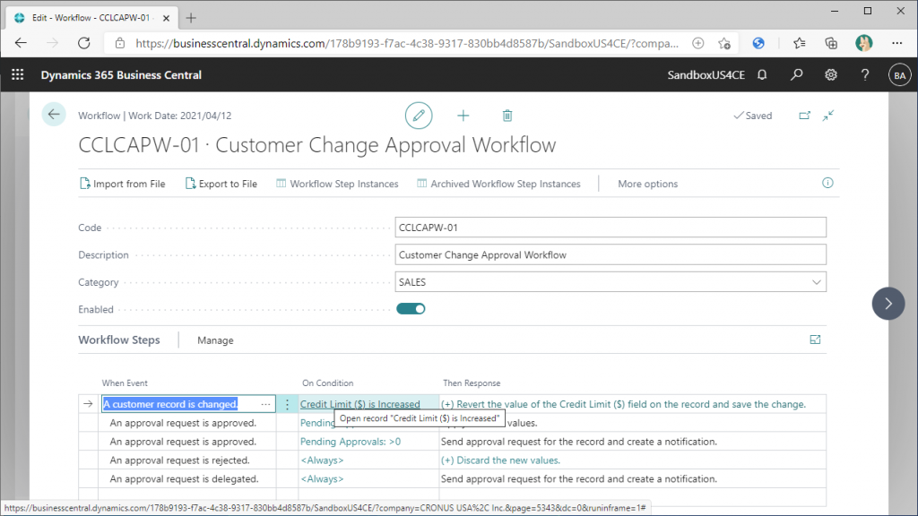Open browser Favorites list icon

click(x=799, y=43)
